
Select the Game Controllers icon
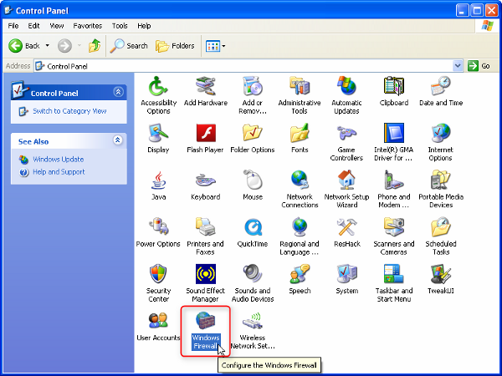tap(346, 134)
